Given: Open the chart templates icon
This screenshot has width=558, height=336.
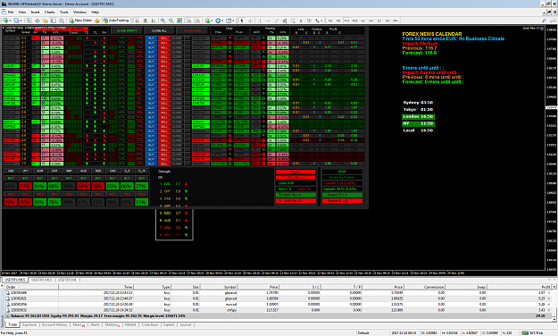Looking at the screenshot, I should pyautogui.click(x=229, y=21).
